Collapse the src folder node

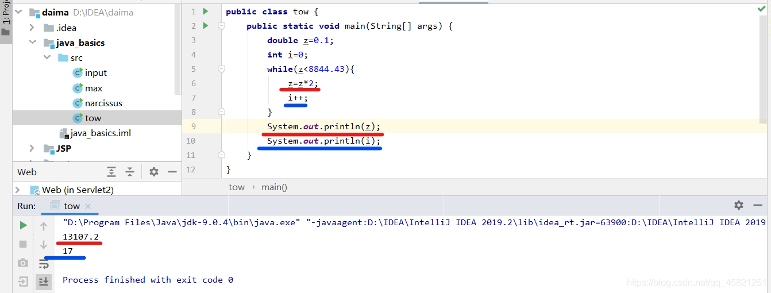[x=47, y=57]
